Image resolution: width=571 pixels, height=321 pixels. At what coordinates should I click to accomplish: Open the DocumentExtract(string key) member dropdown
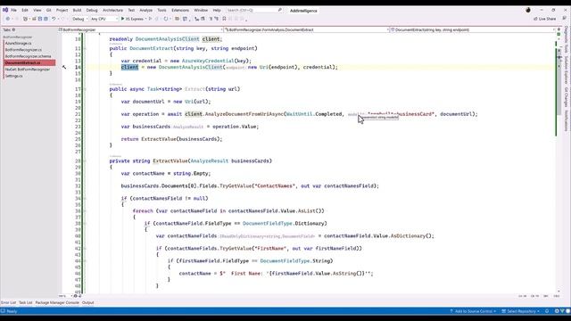click(473, 29)
